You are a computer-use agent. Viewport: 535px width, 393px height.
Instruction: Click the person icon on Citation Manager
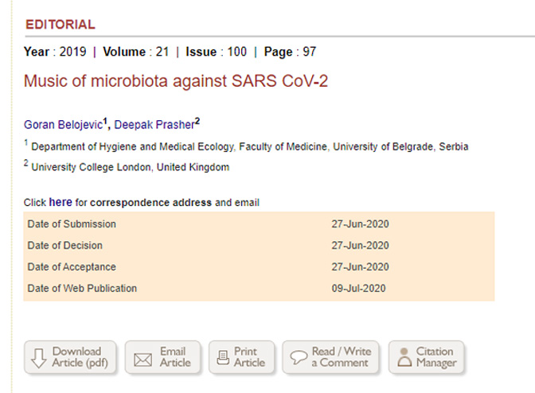404,357
